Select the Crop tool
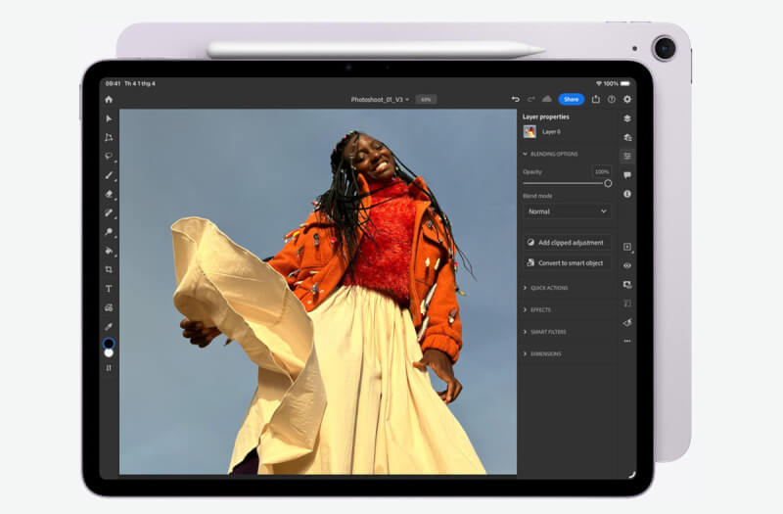This screenshot has width=783, height=514. (109, 269)
